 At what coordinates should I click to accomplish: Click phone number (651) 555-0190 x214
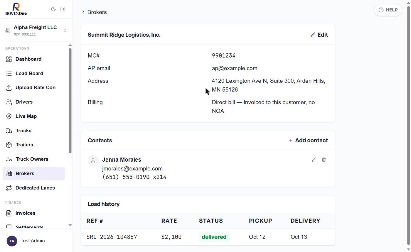pos(134,177)
